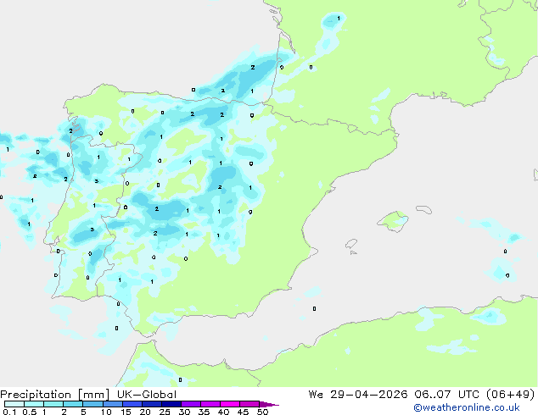Click the 1–2 mm legend swatch

[x=53, y=404]
